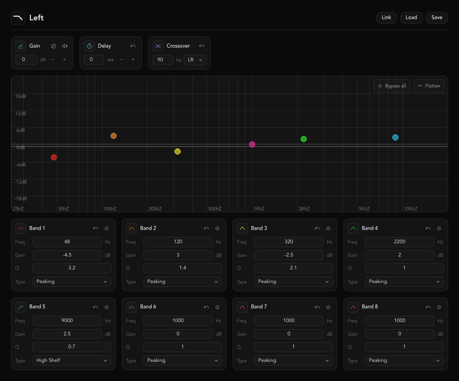
Task: Click Band 8 pink peaking icon
Action: click(353, 307)
